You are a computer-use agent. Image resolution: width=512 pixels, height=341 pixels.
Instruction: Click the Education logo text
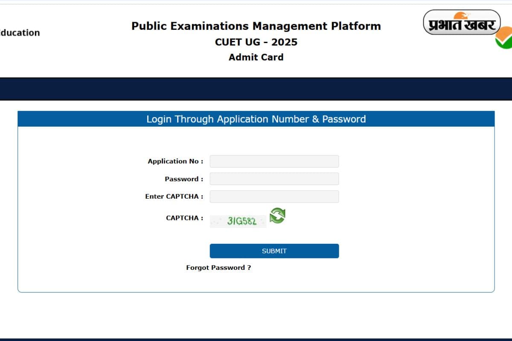click(20, 32)
